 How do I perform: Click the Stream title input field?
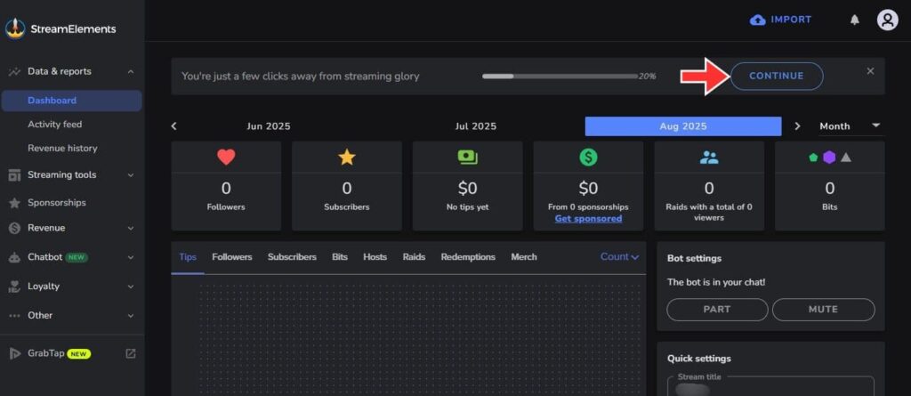click(x=771, y=387)
